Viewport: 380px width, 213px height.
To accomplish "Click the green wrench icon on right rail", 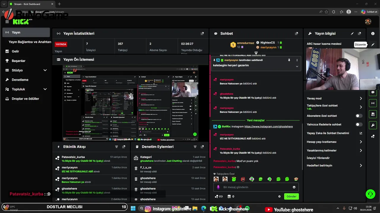I will tap(373, 125).
